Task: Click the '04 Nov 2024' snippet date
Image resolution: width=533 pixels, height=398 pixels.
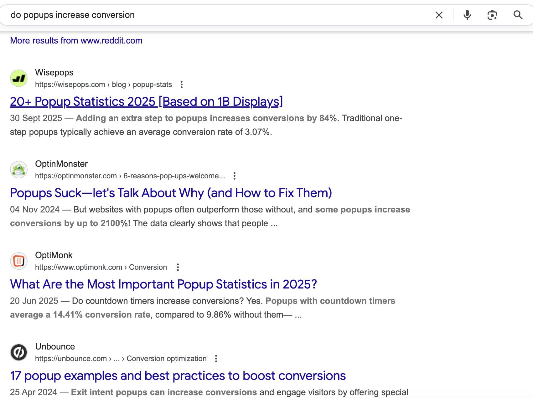Action: (35, 210)
